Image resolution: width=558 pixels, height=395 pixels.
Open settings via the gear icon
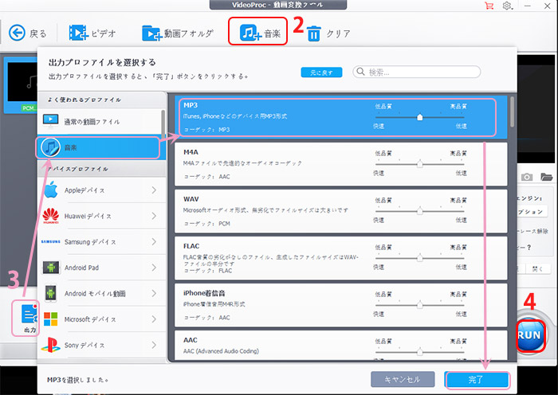(507, 6)
